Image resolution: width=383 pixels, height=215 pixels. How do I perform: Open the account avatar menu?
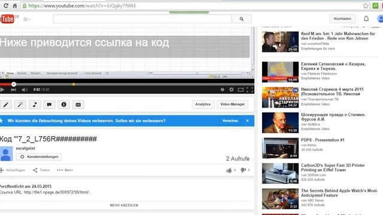380,19
